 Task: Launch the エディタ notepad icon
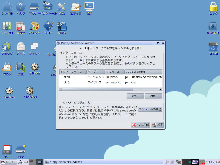[76, 6]
